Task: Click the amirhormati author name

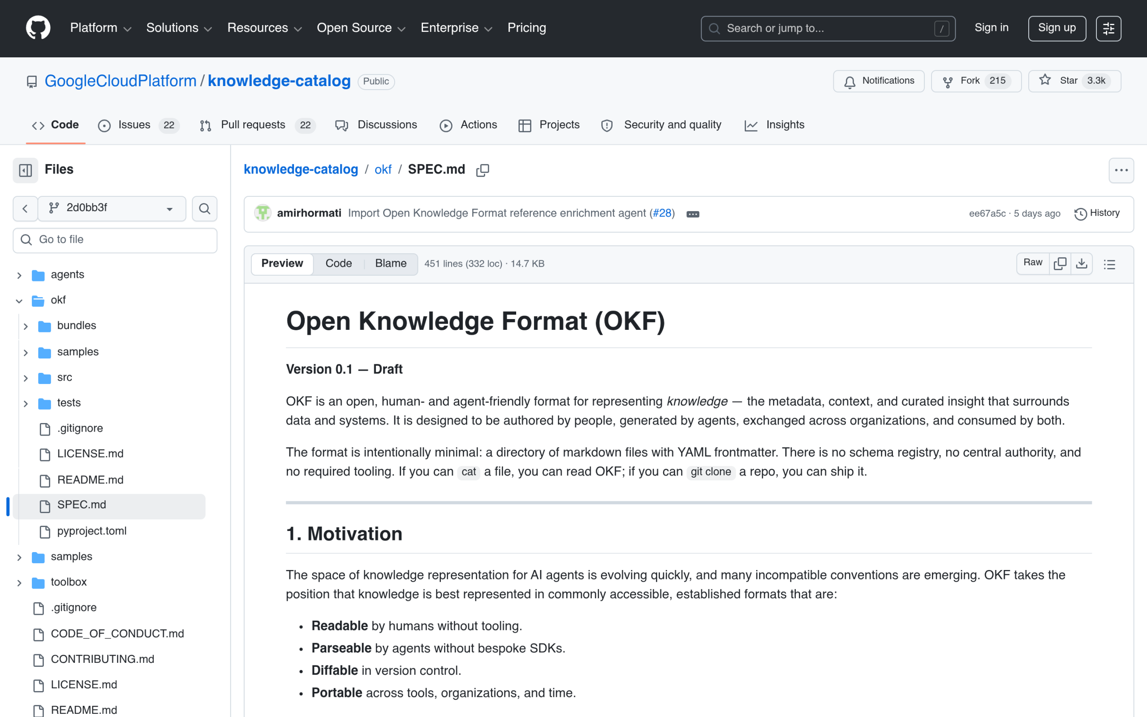Action: [x=309, y=213]
